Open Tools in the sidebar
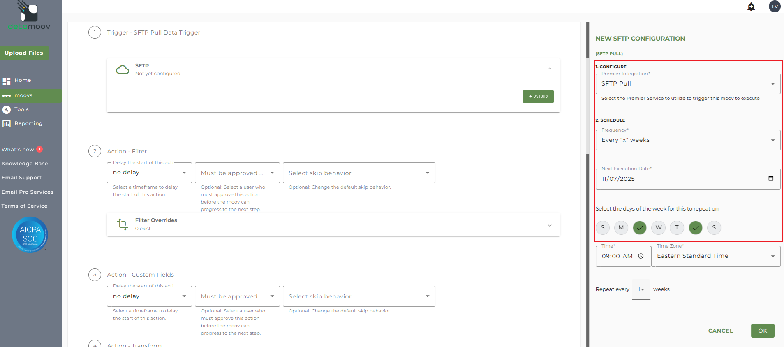The height and width of the screenshot is (347, 784). click(21, 109)
